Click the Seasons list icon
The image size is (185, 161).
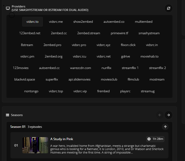(x=7, y=115)
